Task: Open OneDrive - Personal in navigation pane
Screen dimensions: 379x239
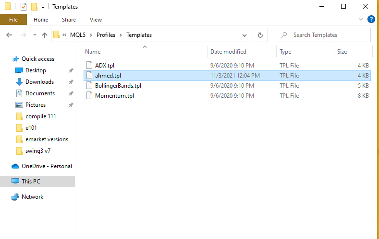Action: 47,166
